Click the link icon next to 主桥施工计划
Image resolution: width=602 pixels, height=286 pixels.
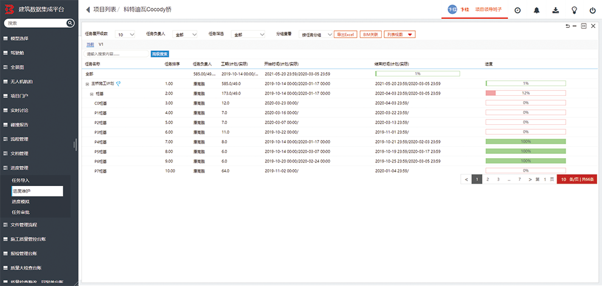[118, 84]
